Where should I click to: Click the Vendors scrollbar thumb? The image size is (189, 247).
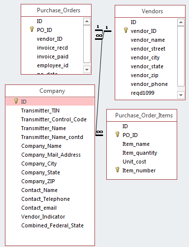(181, 56)
